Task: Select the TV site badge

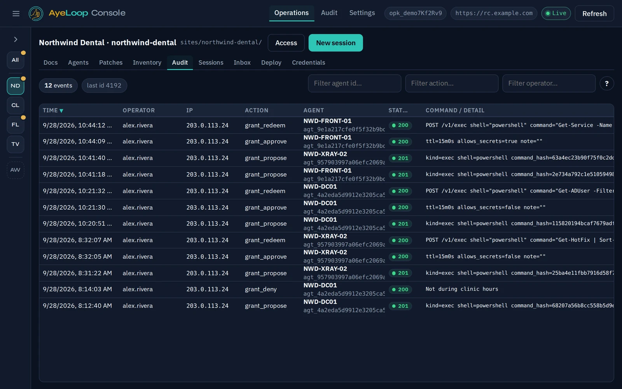Action: (16, 144)
